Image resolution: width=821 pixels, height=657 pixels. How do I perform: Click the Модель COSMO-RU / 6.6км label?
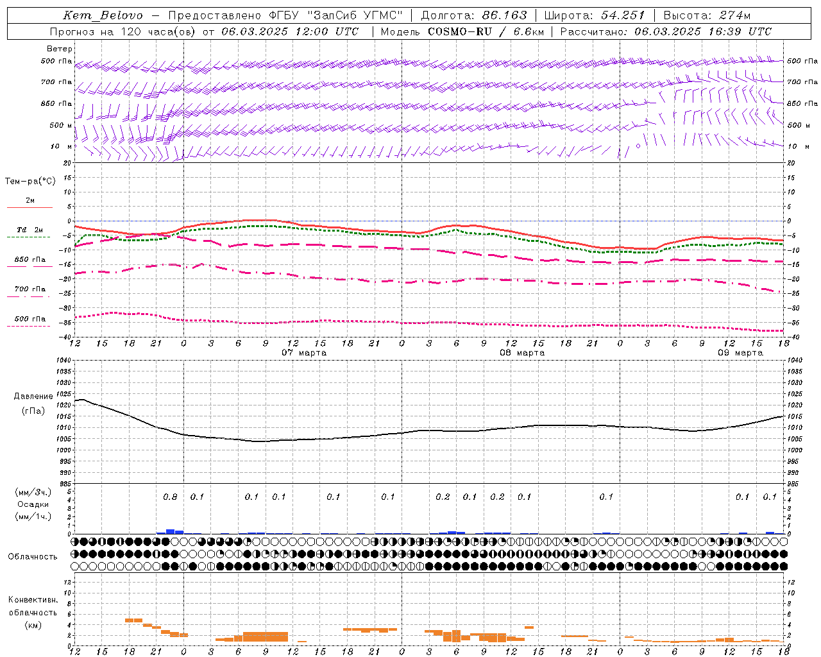pyautogui.click(x=462, y=31)
